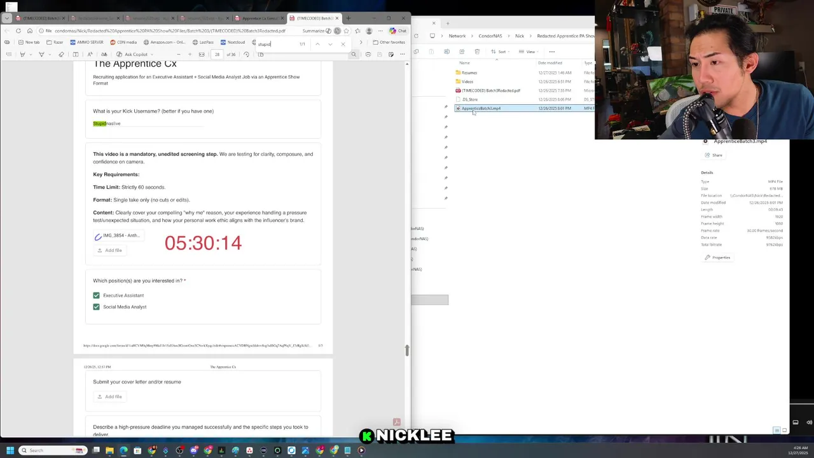The width and height of the screenshot is (814, 458).
Task: Reload the PDF page in Edge
Action: [x=18, y=31]
